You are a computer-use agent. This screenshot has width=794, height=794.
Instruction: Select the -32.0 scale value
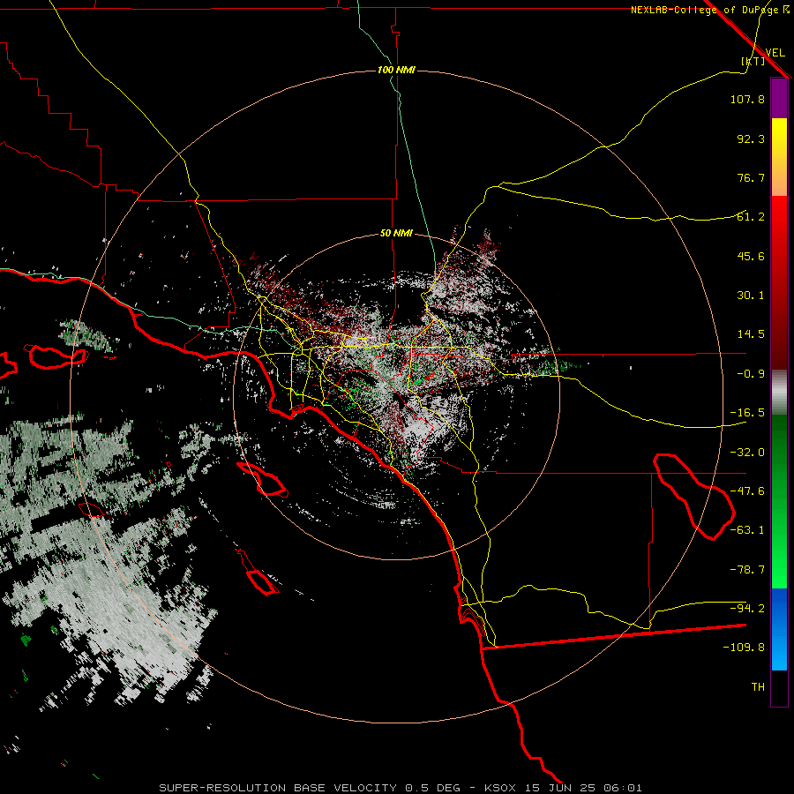(747, 453)
